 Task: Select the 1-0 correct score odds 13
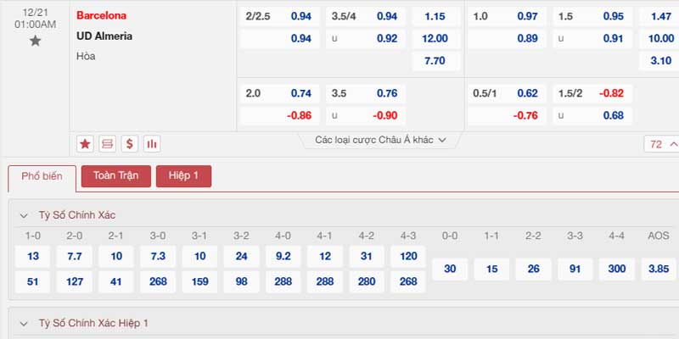pyautogui.click(x=32, y=257)
